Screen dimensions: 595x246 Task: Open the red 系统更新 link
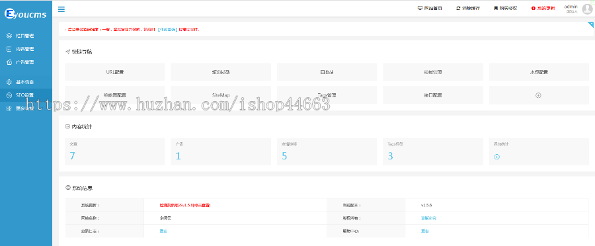(545, 8)
